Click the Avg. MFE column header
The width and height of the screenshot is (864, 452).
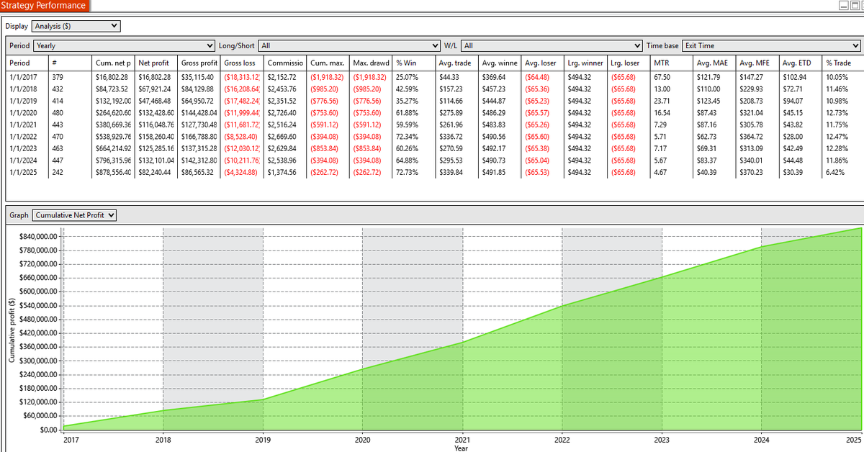pos(758,63)
